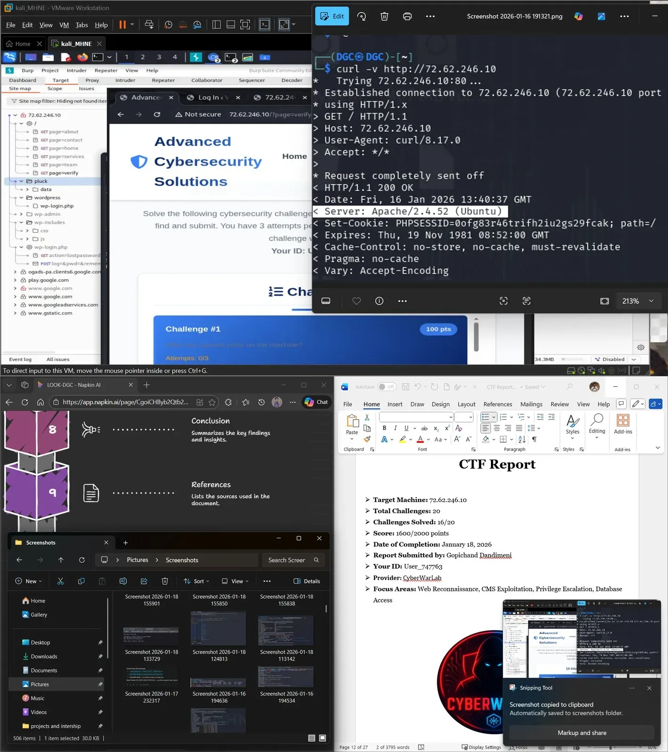This screenshot has height=752, width=668.
Task: Click New button in File Explorer
Action: click(x=28, y=581)
